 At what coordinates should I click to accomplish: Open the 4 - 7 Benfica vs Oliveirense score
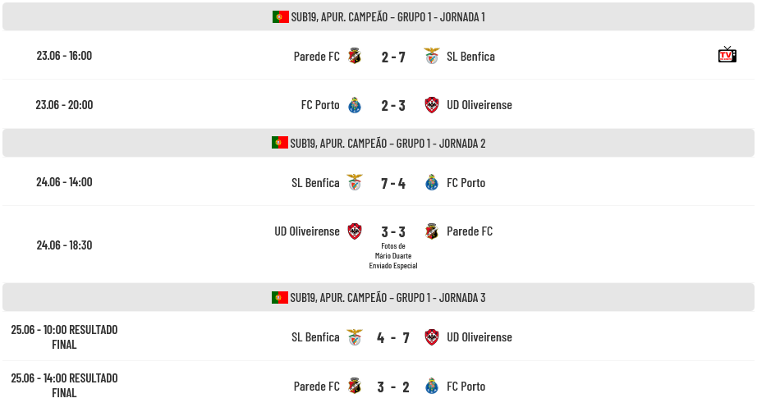[x=393, y=337]
